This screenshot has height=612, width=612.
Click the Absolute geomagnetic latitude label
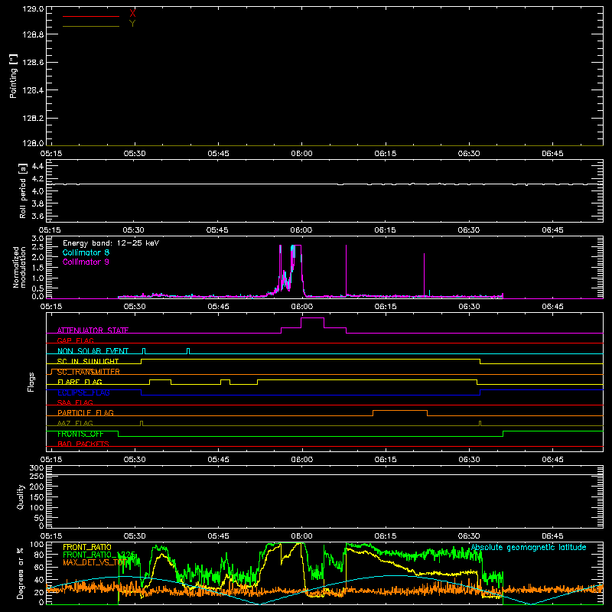point(529,547)
